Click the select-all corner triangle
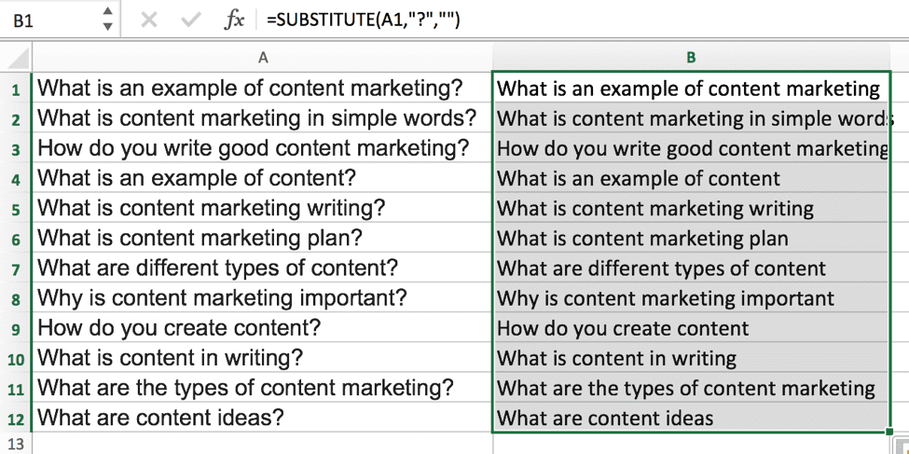Viewport: 909px width, 454px height. tap(17, 58)
